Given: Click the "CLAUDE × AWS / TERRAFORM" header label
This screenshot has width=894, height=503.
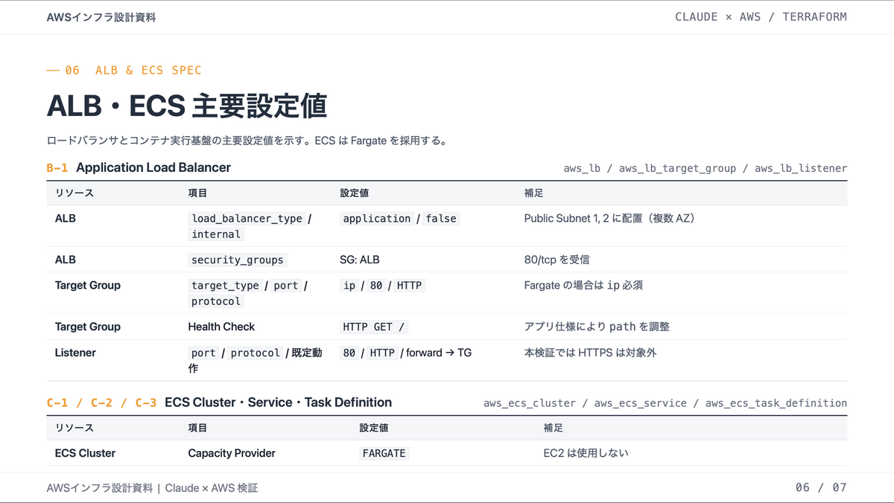Looking at the screenshot, I should pyautogui.click(x=761, y=17).
